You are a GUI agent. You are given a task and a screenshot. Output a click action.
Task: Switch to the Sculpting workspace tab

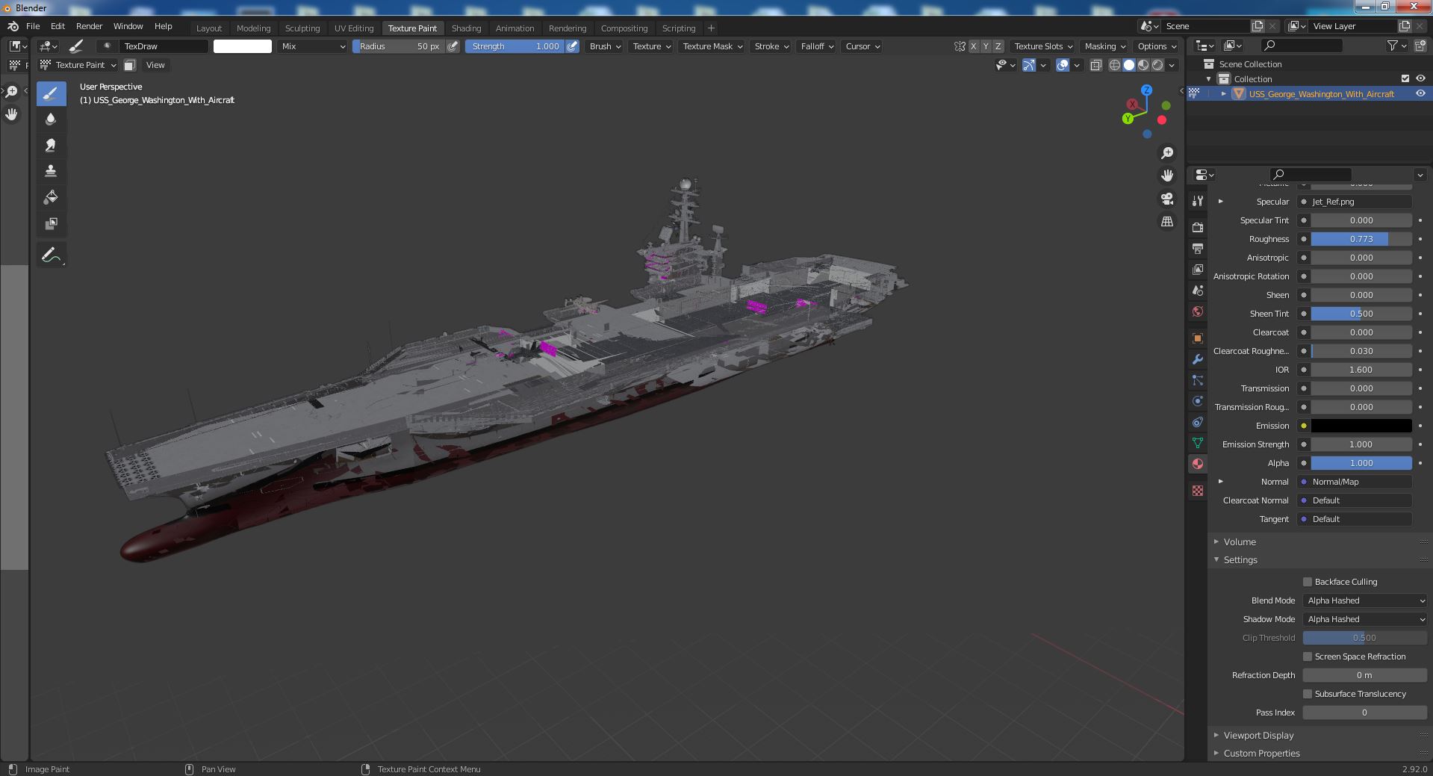point(302,28)
